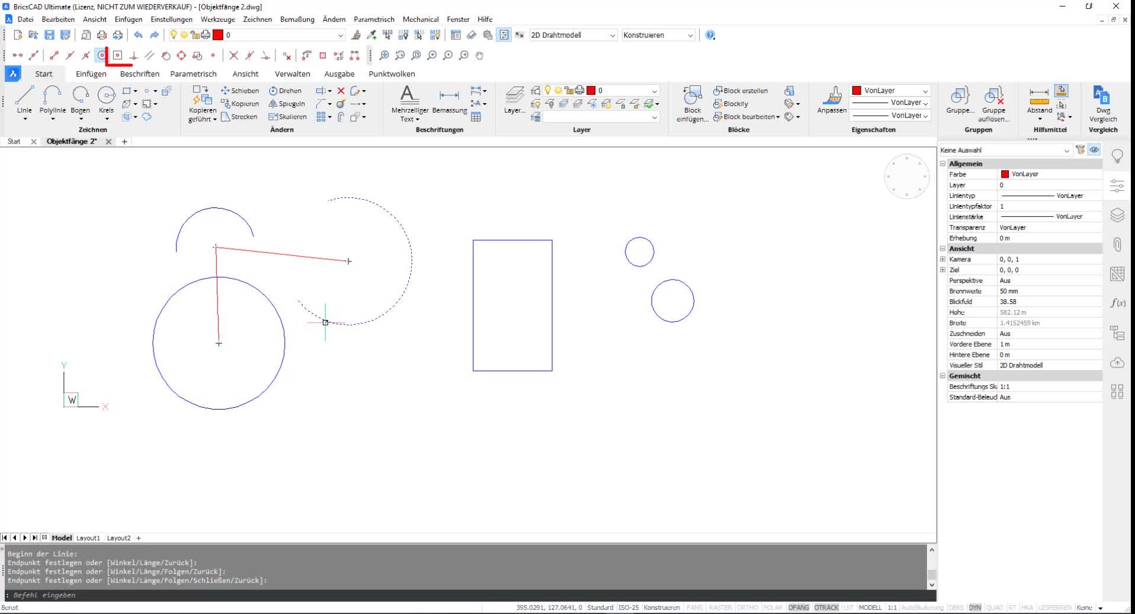Open the VonLayer color dropdown in Eigenschaften
The height and width of the screenshot is (614, 1135).
pos(890,91)
